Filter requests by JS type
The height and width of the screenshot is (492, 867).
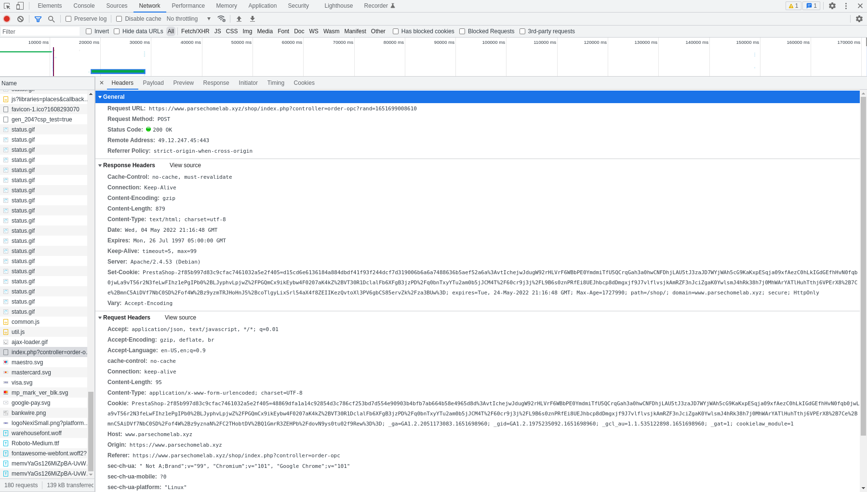[218, 31]
